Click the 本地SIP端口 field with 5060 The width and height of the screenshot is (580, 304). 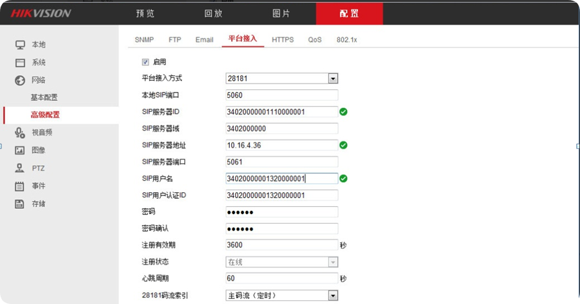coord(281,95)
